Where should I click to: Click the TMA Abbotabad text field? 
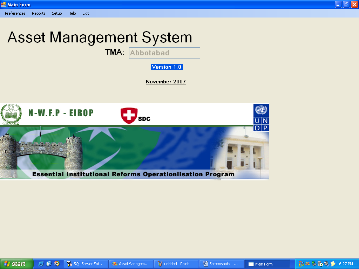(x=164, y=53)
